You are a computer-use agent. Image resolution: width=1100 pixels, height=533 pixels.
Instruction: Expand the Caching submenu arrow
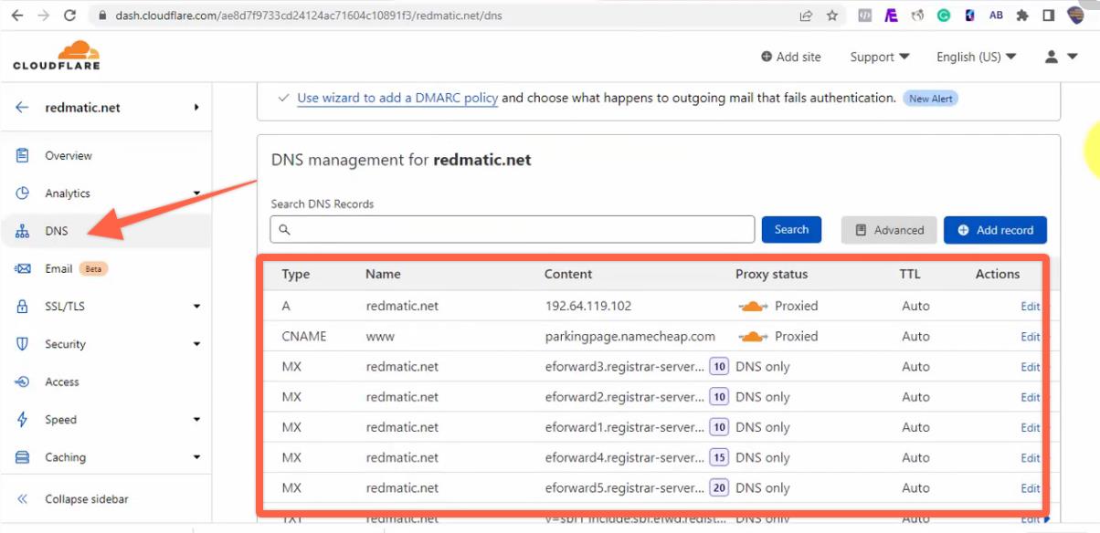tap(196, 457)
